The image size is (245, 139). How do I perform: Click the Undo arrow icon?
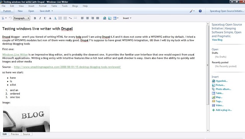(x=10, y=18)
